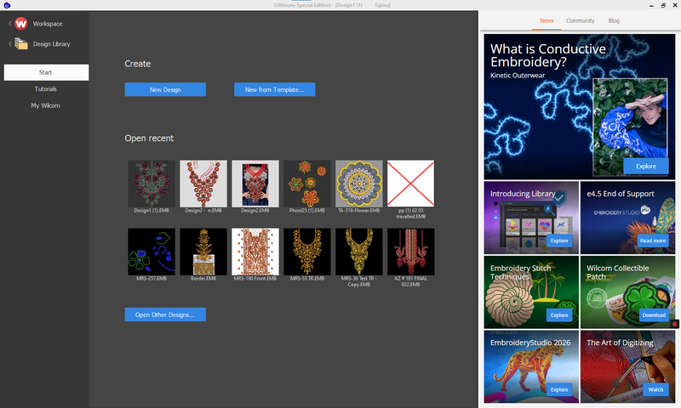
Task: Open the MRS-257.EMB thumbnail
Action: pos(152,252)
